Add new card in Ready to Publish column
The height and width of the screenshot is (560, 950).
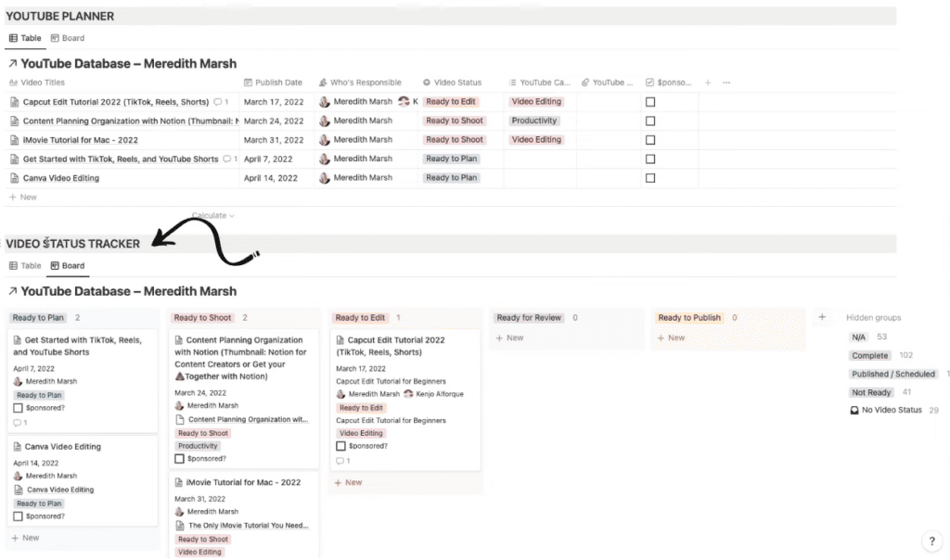point(671,337)
